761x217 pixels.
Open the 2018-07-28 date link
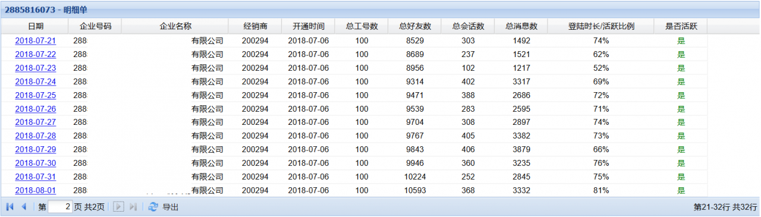tap(36, 136)
